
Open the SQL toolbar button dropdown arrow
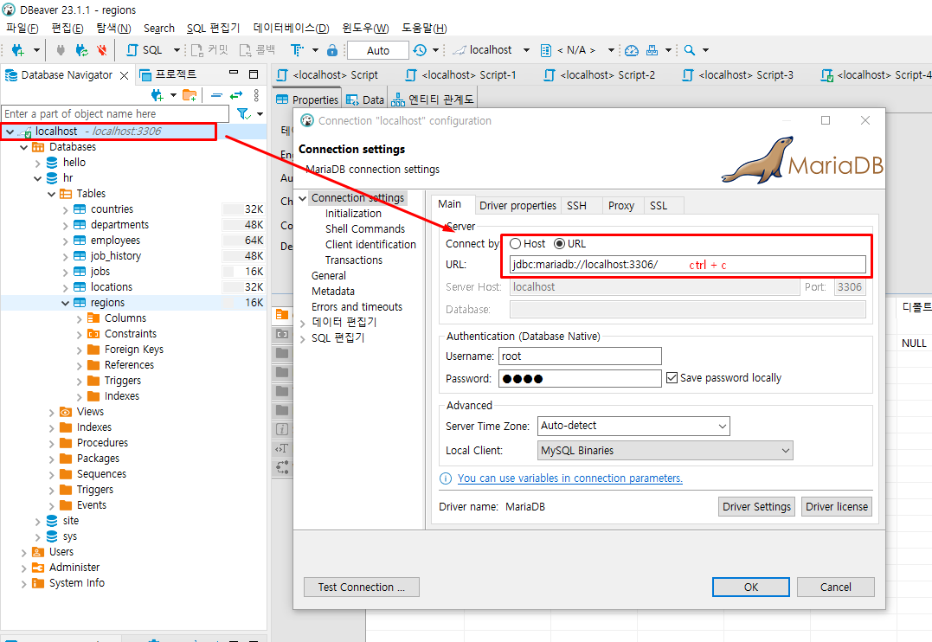pos(177,50)
